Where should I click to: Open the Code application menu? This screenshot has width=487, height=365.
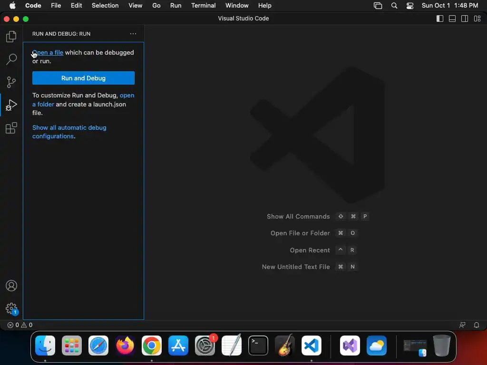point(33,6)
